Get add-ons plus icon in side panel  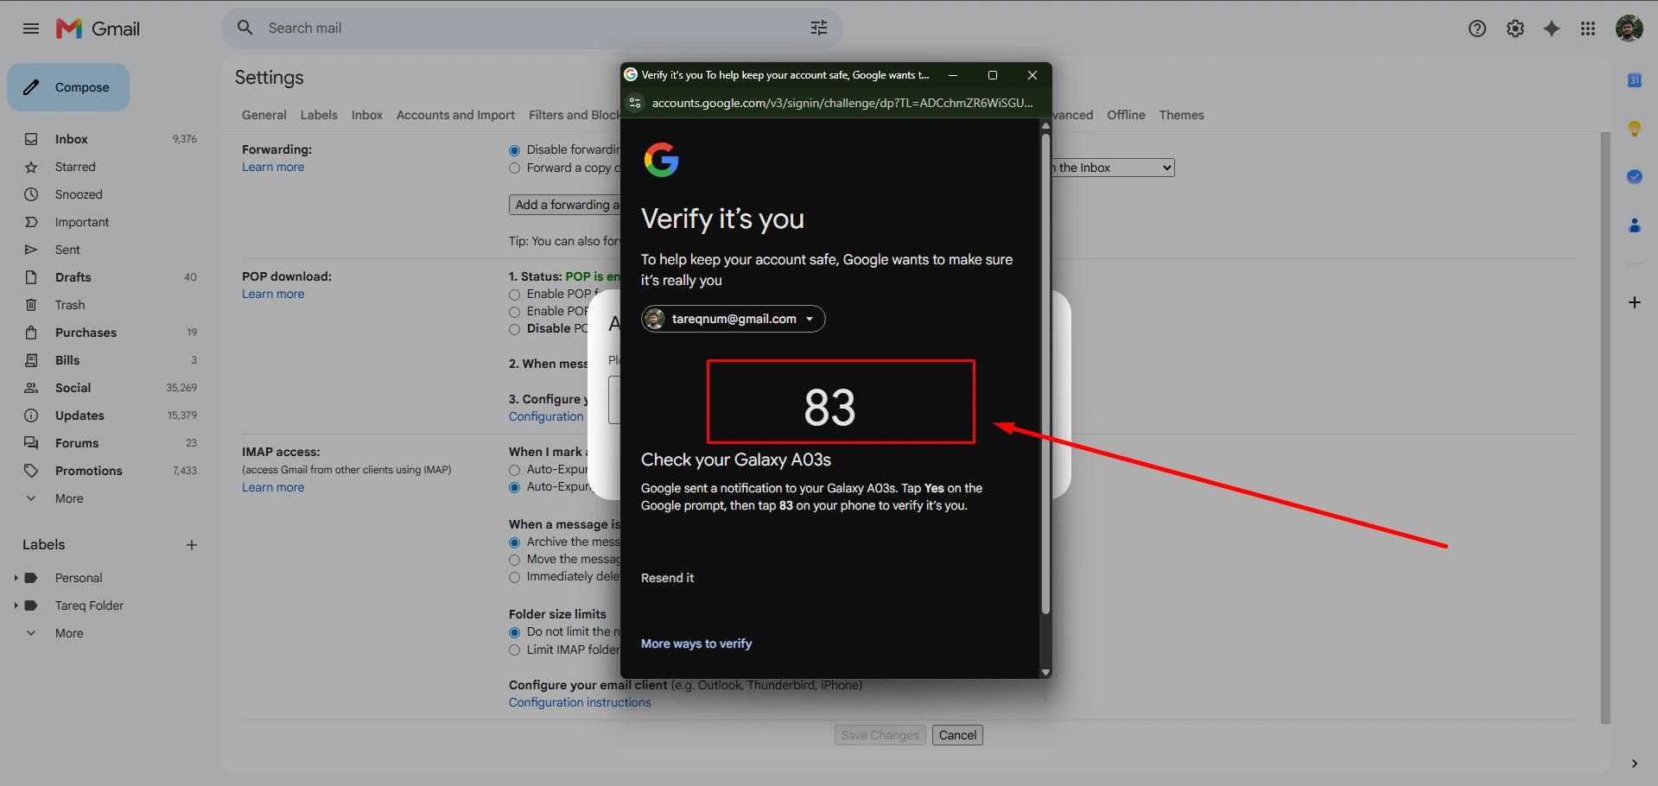pyautogui.click(x=1635, y=302)
